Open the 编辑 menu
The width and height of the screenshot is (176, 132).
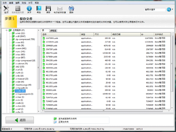pyautogui.click(x=11, y=3)
